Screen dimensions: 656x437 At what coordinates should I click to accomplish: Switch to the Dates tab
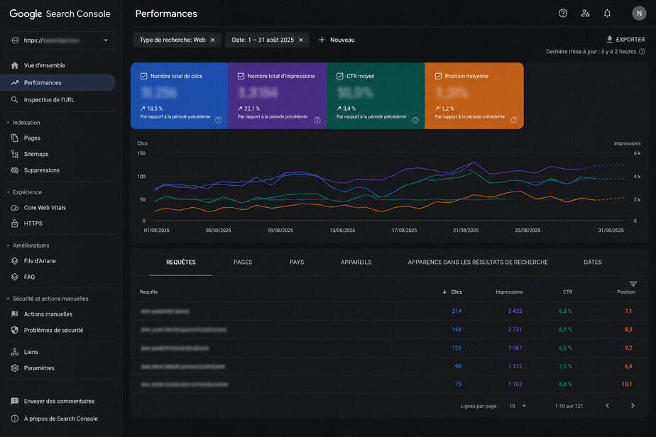tap(592, 262)
